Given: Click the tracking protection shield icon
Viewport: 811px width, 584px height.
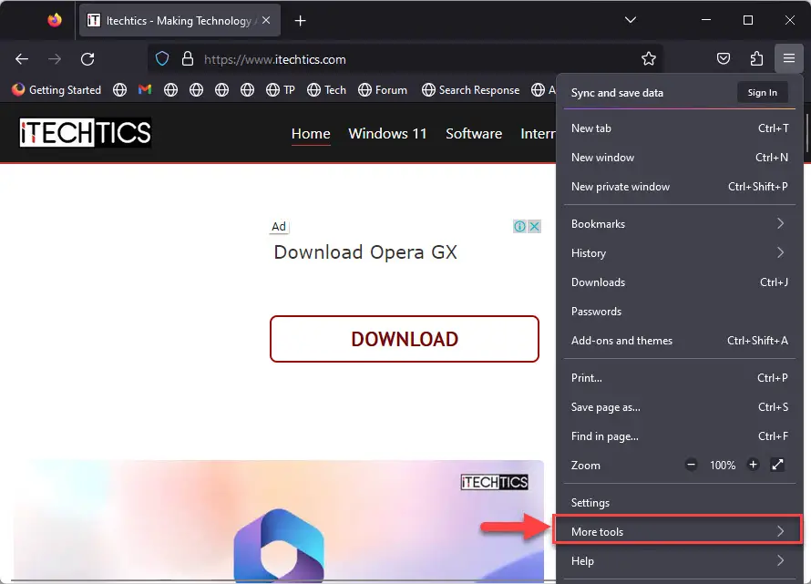Looking at the screenshot, I should click(x=162, y=59).
